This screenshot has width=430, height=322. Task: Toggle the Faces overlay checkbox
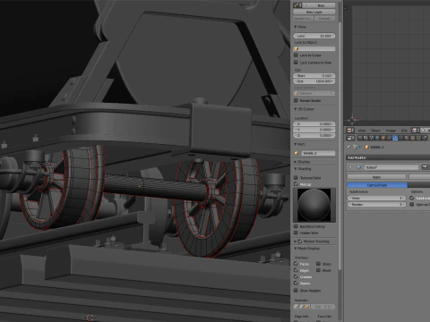tap(296, 264)
